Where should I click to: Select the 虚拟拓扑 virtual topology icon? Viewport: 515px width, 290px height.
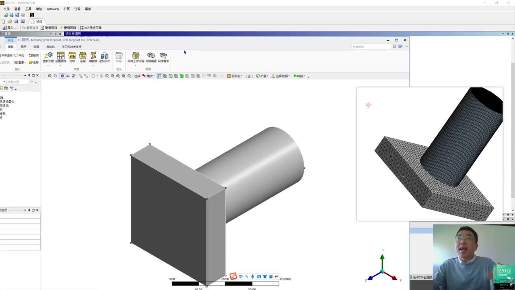pyautogui.click(x=105, y=57)
